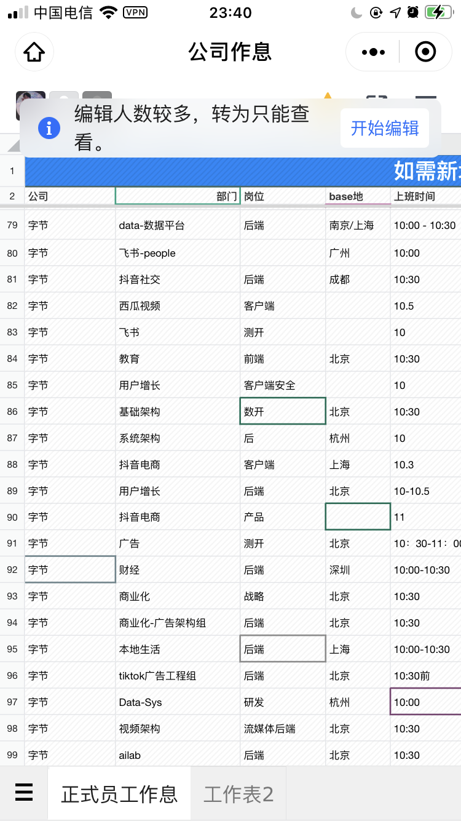Select the 部门 column header cell
The width and height of the screenshot is (461, 821).
tap(178, 196)
